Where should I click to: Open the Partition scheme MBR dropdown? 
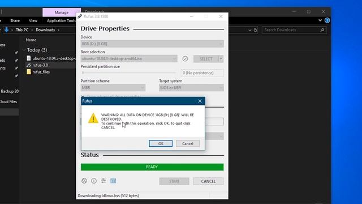click(113, 88)
